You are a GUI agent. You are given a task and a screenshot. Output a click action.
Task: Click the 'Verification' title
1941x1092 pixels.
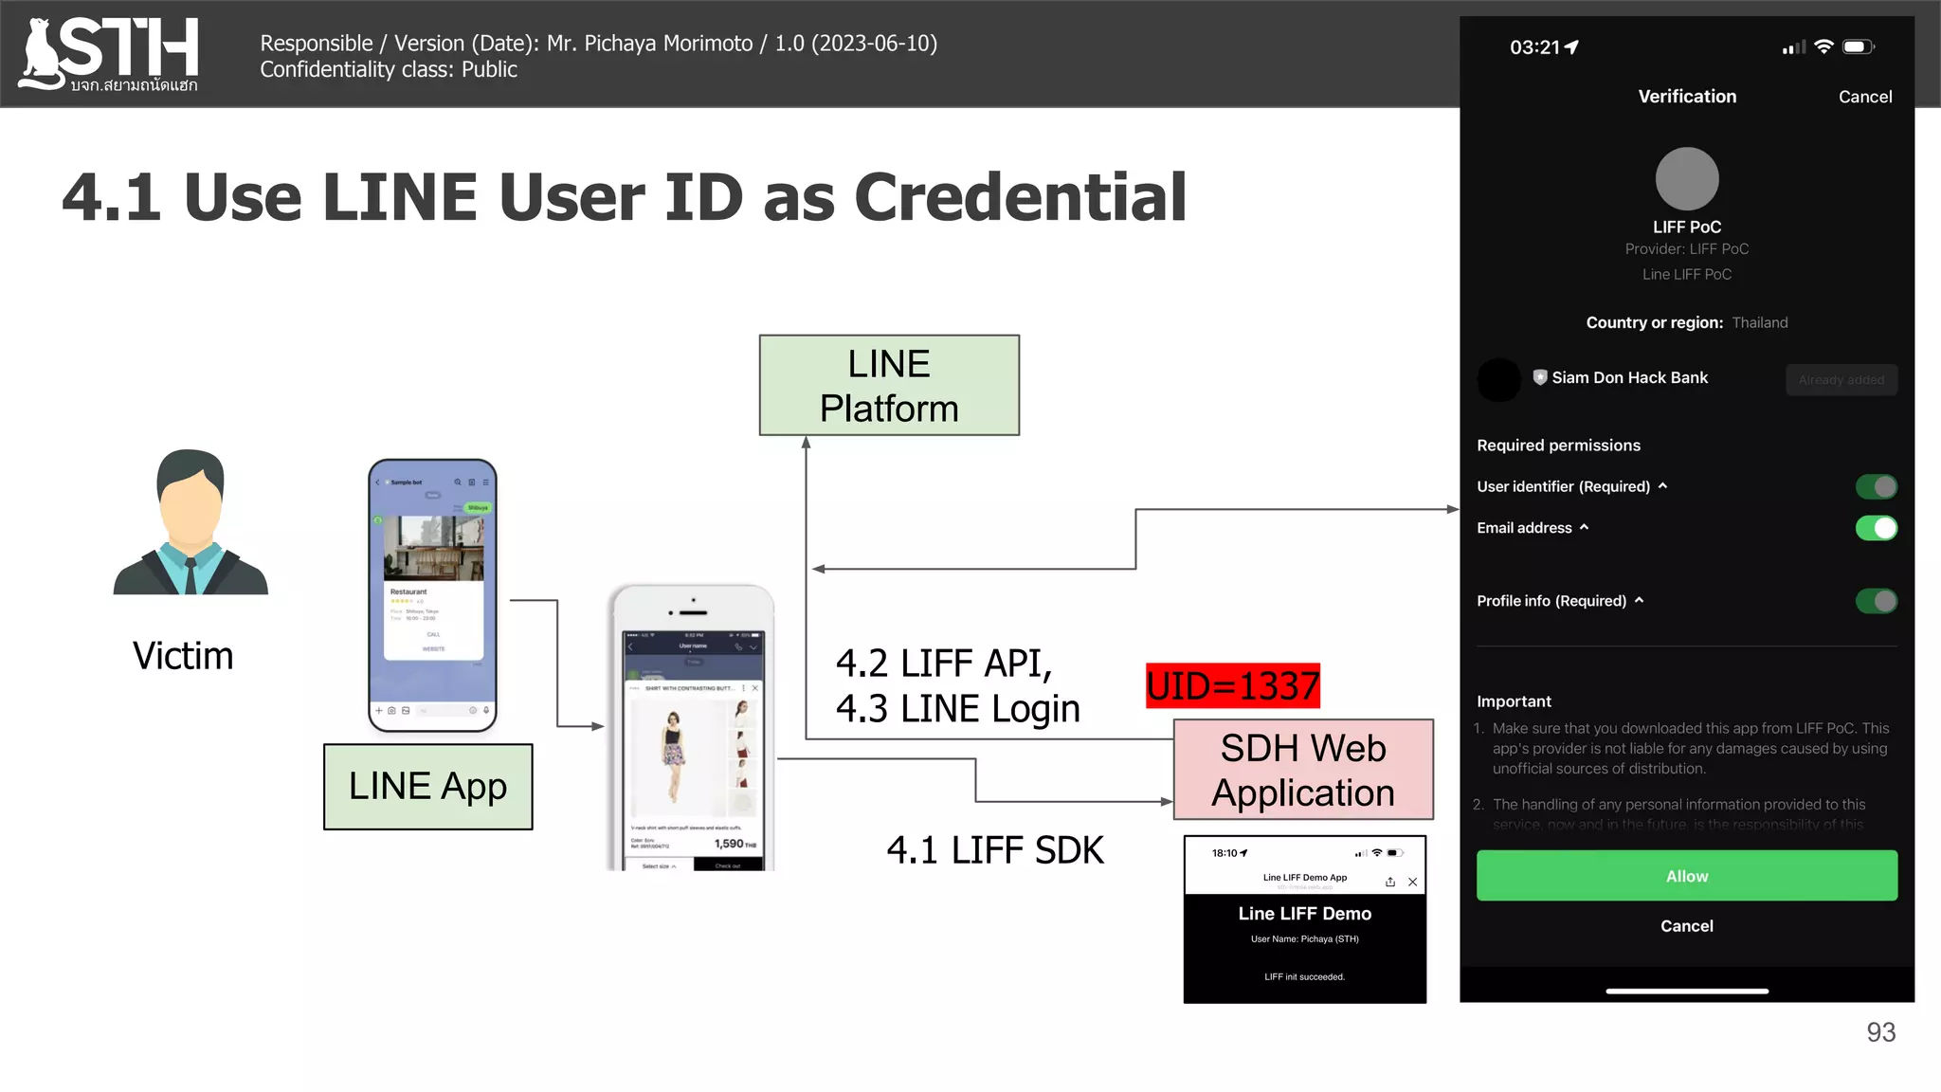tap(1687, 97)
